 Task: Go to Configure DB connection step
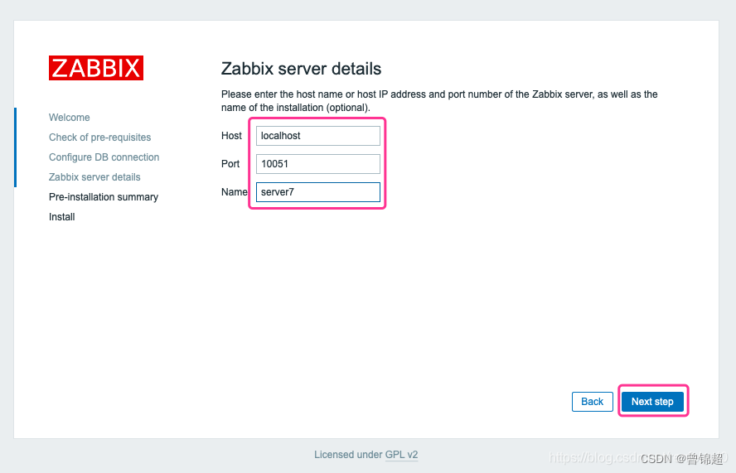click(x=104, y=157)
